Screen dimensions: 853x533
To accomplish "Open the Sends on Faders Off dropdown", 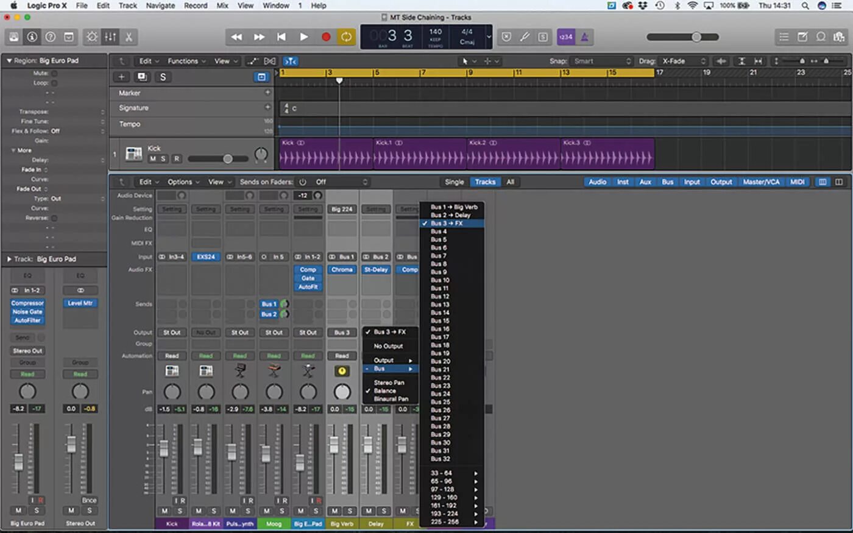I will pos(342,182).
